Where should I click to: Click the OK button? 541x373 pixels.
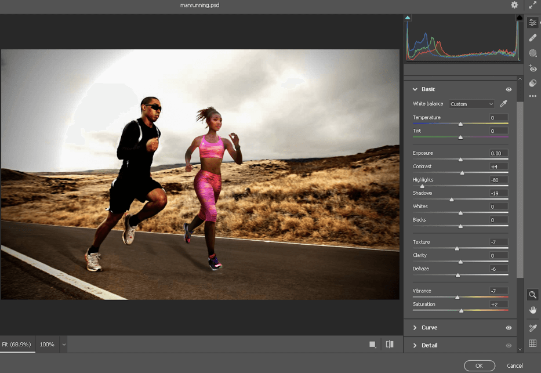[479, 365]
